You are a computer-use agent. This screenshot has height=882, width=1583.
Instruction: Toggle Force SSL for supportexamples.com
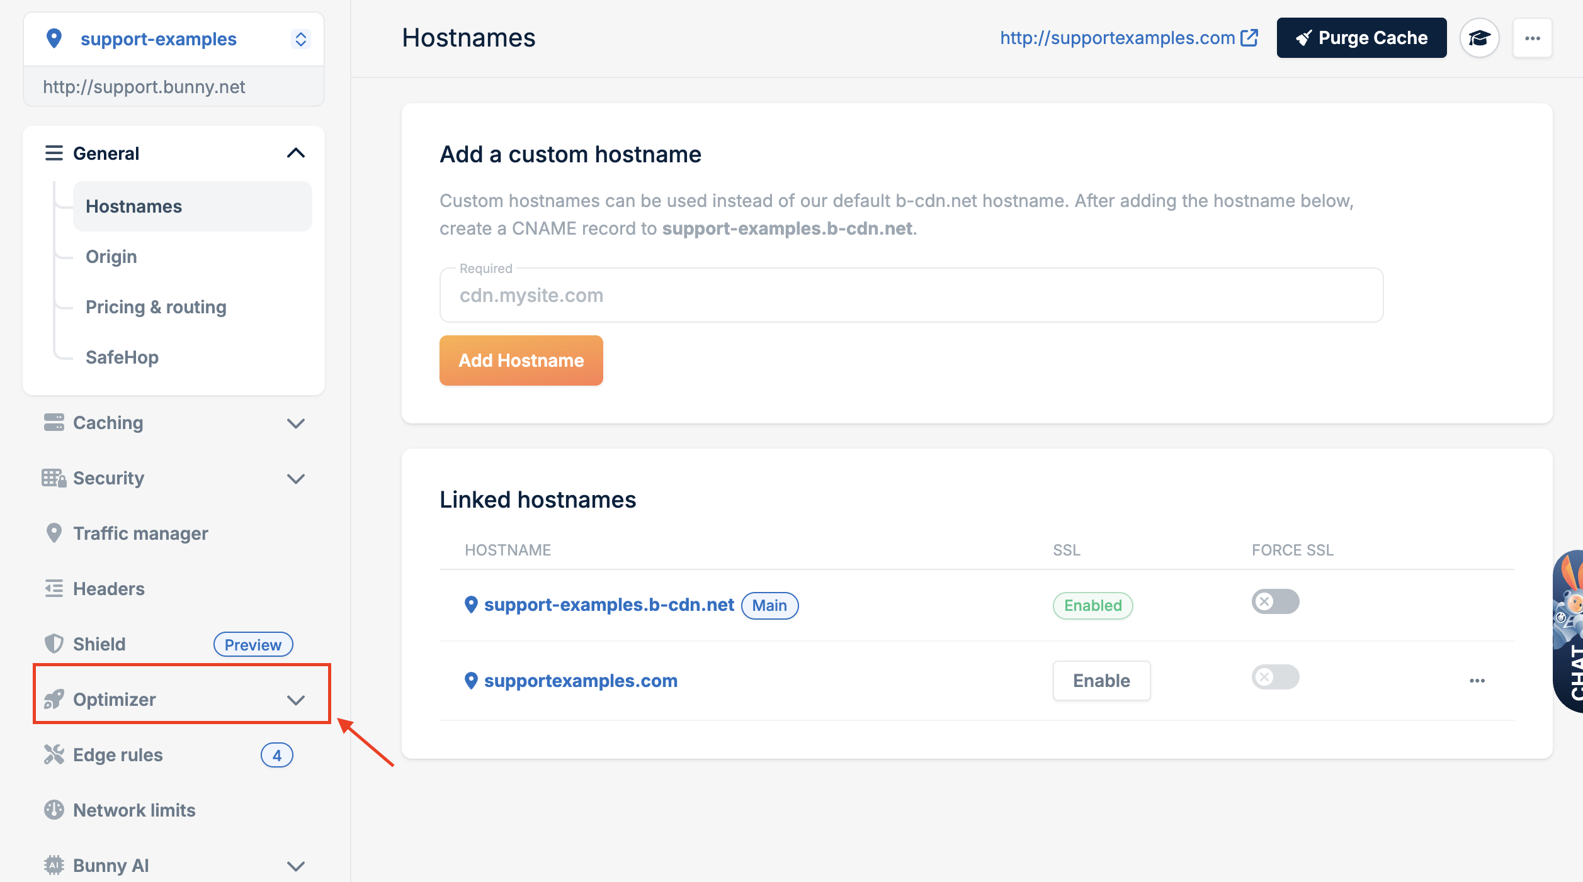pos(1274,677)
